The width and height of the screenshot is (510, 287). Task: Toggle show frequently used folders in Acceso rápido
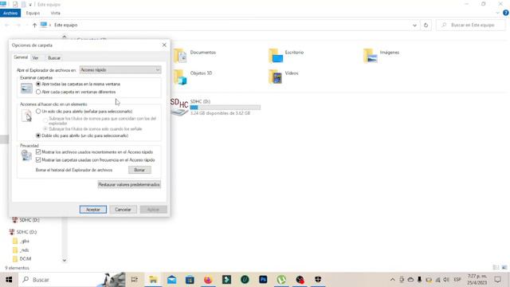(38, 159)
